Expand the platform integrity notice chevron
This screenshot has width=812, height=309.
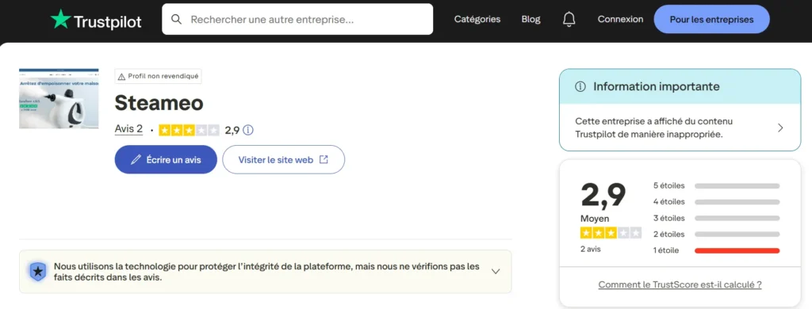pyautogui.click(x=496, y=271)
